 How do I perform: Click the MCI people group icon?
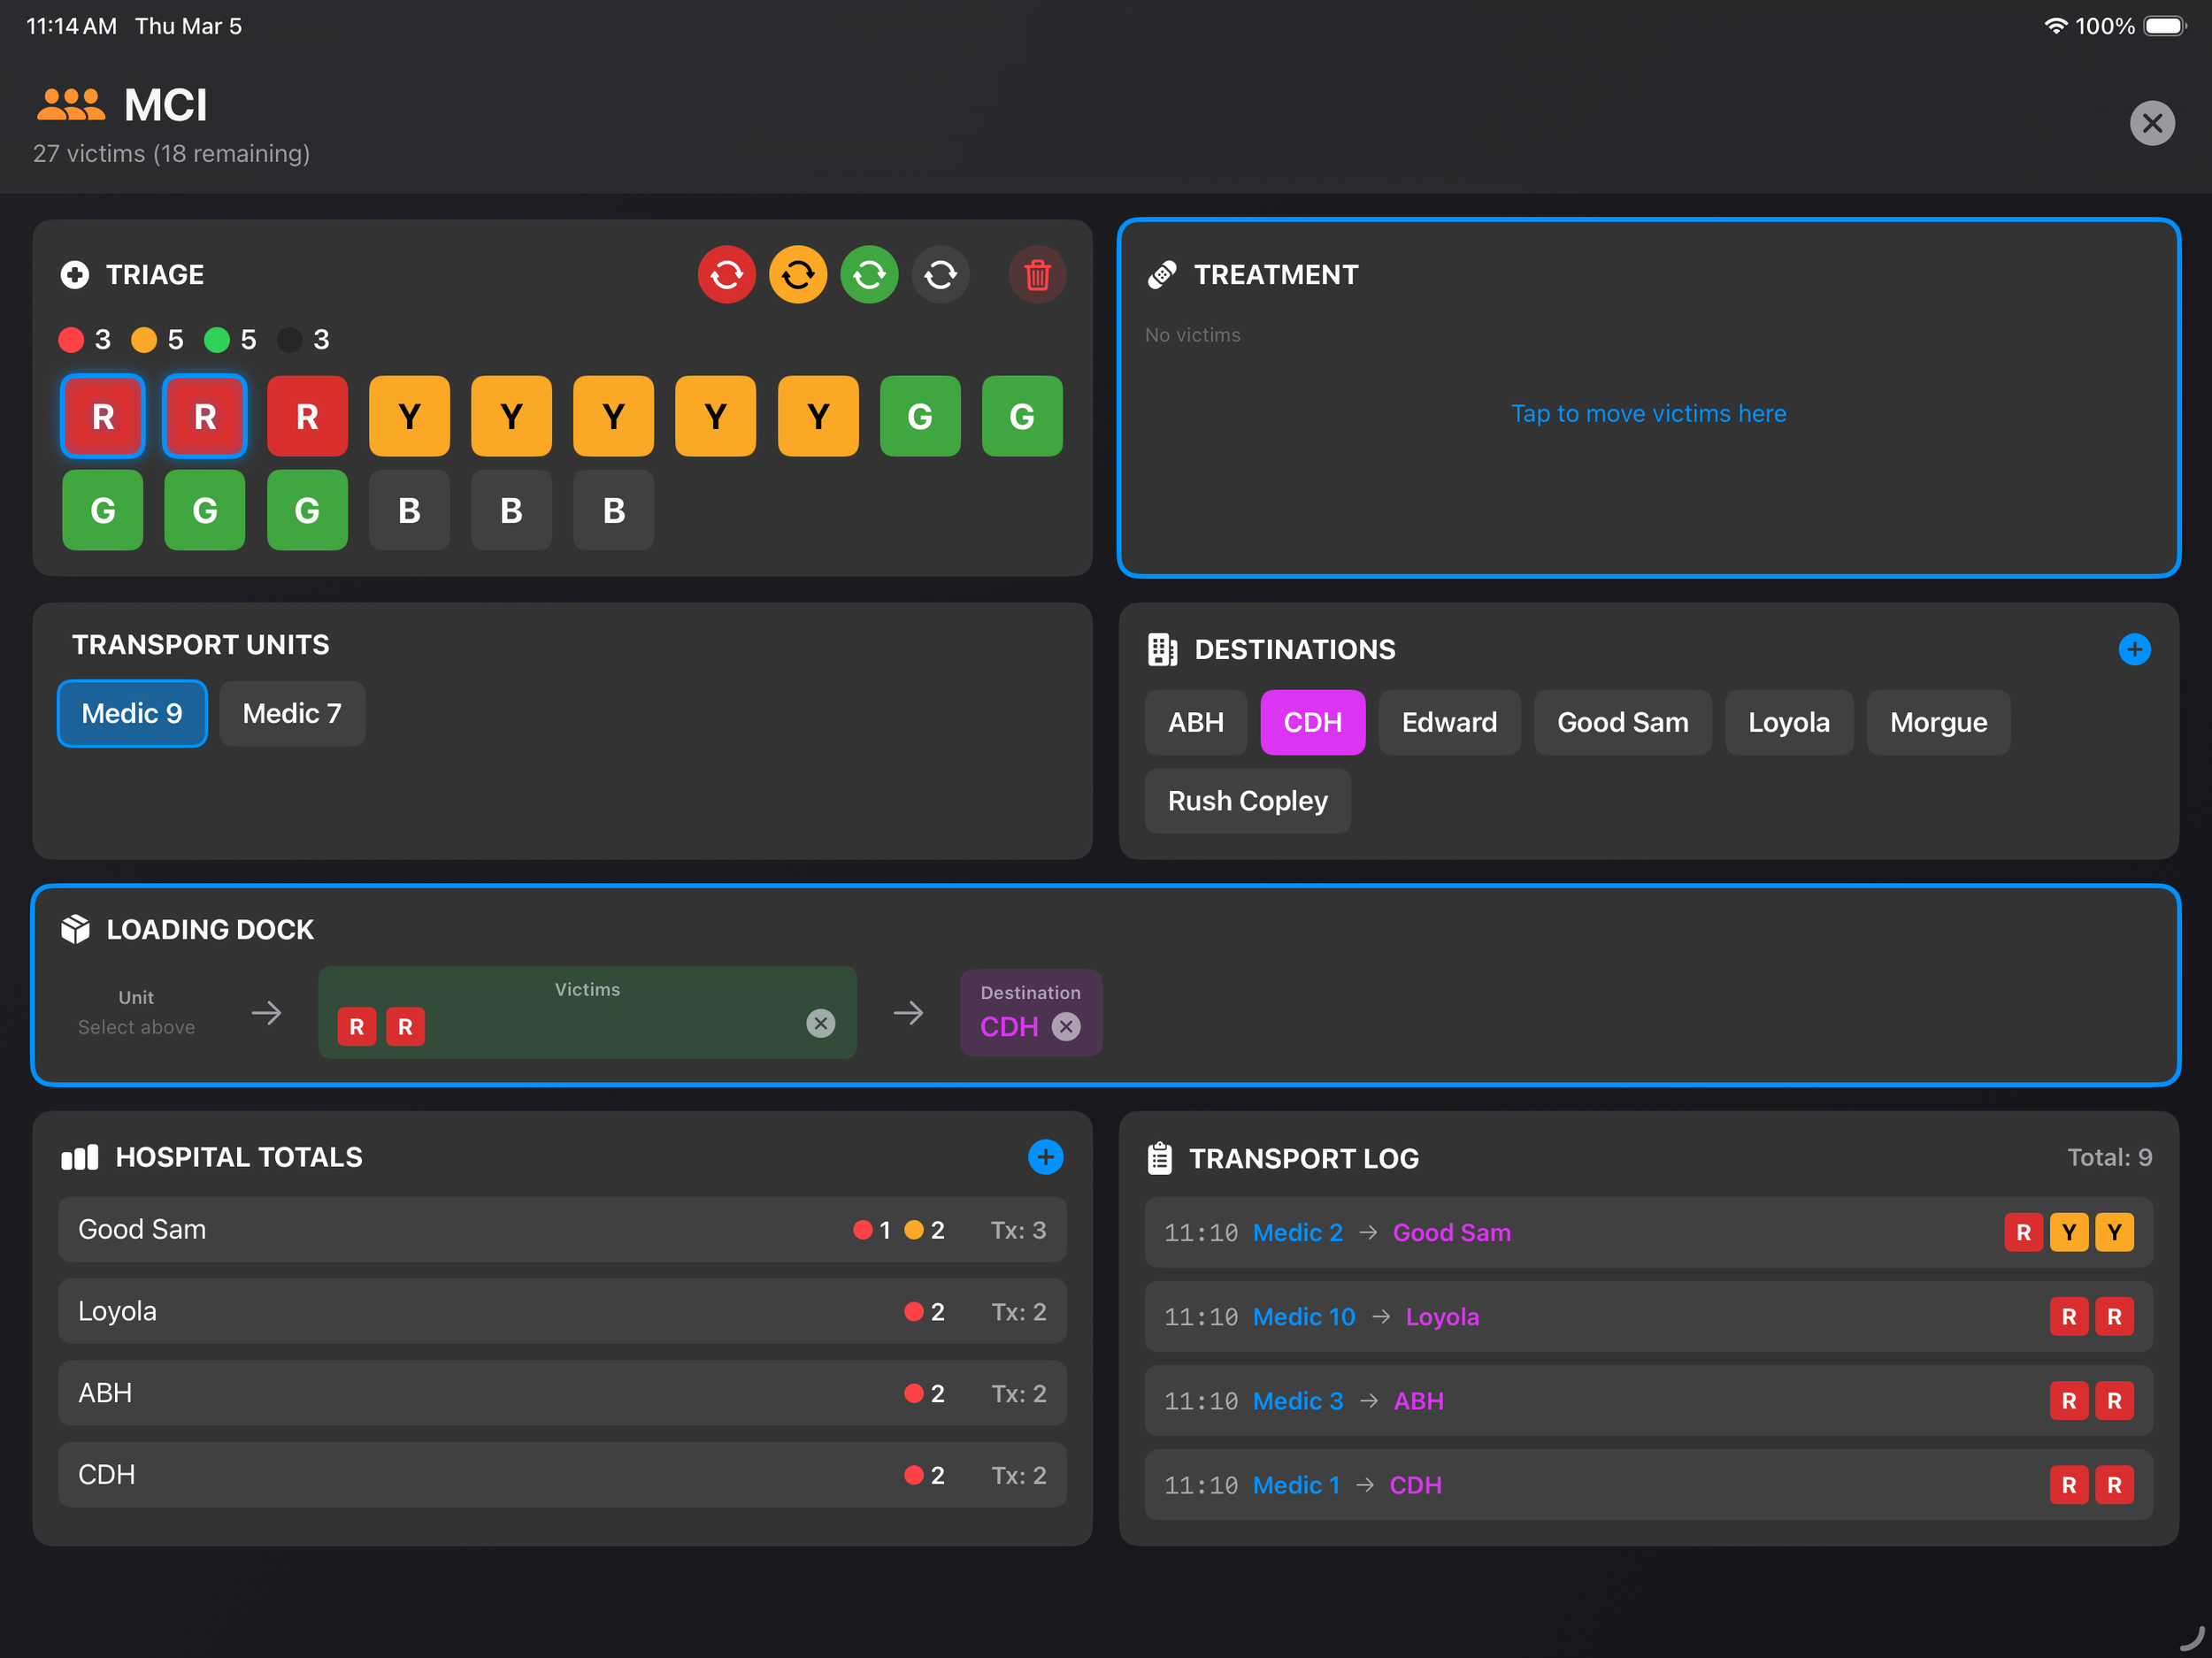71,104
